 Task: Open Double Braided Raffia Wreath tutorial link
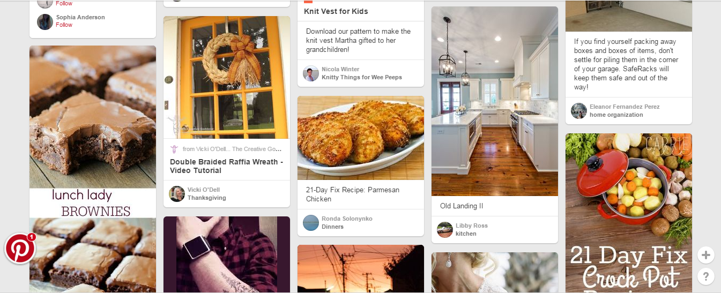(x=227, y=166)
